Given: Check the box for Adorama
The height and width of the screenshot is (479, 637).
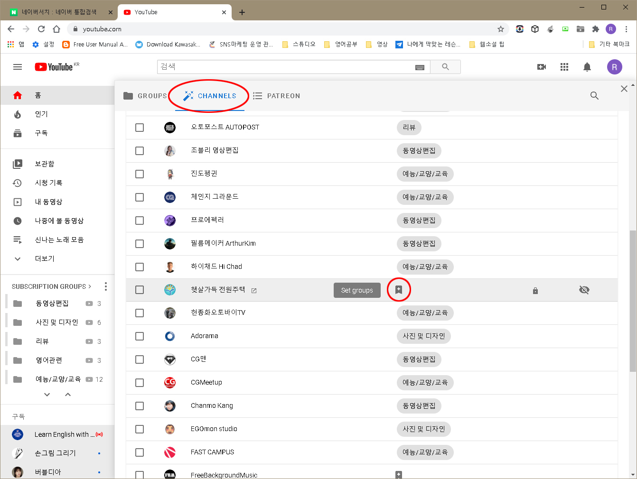Looking at the screenshot, I should click(140, 336).
